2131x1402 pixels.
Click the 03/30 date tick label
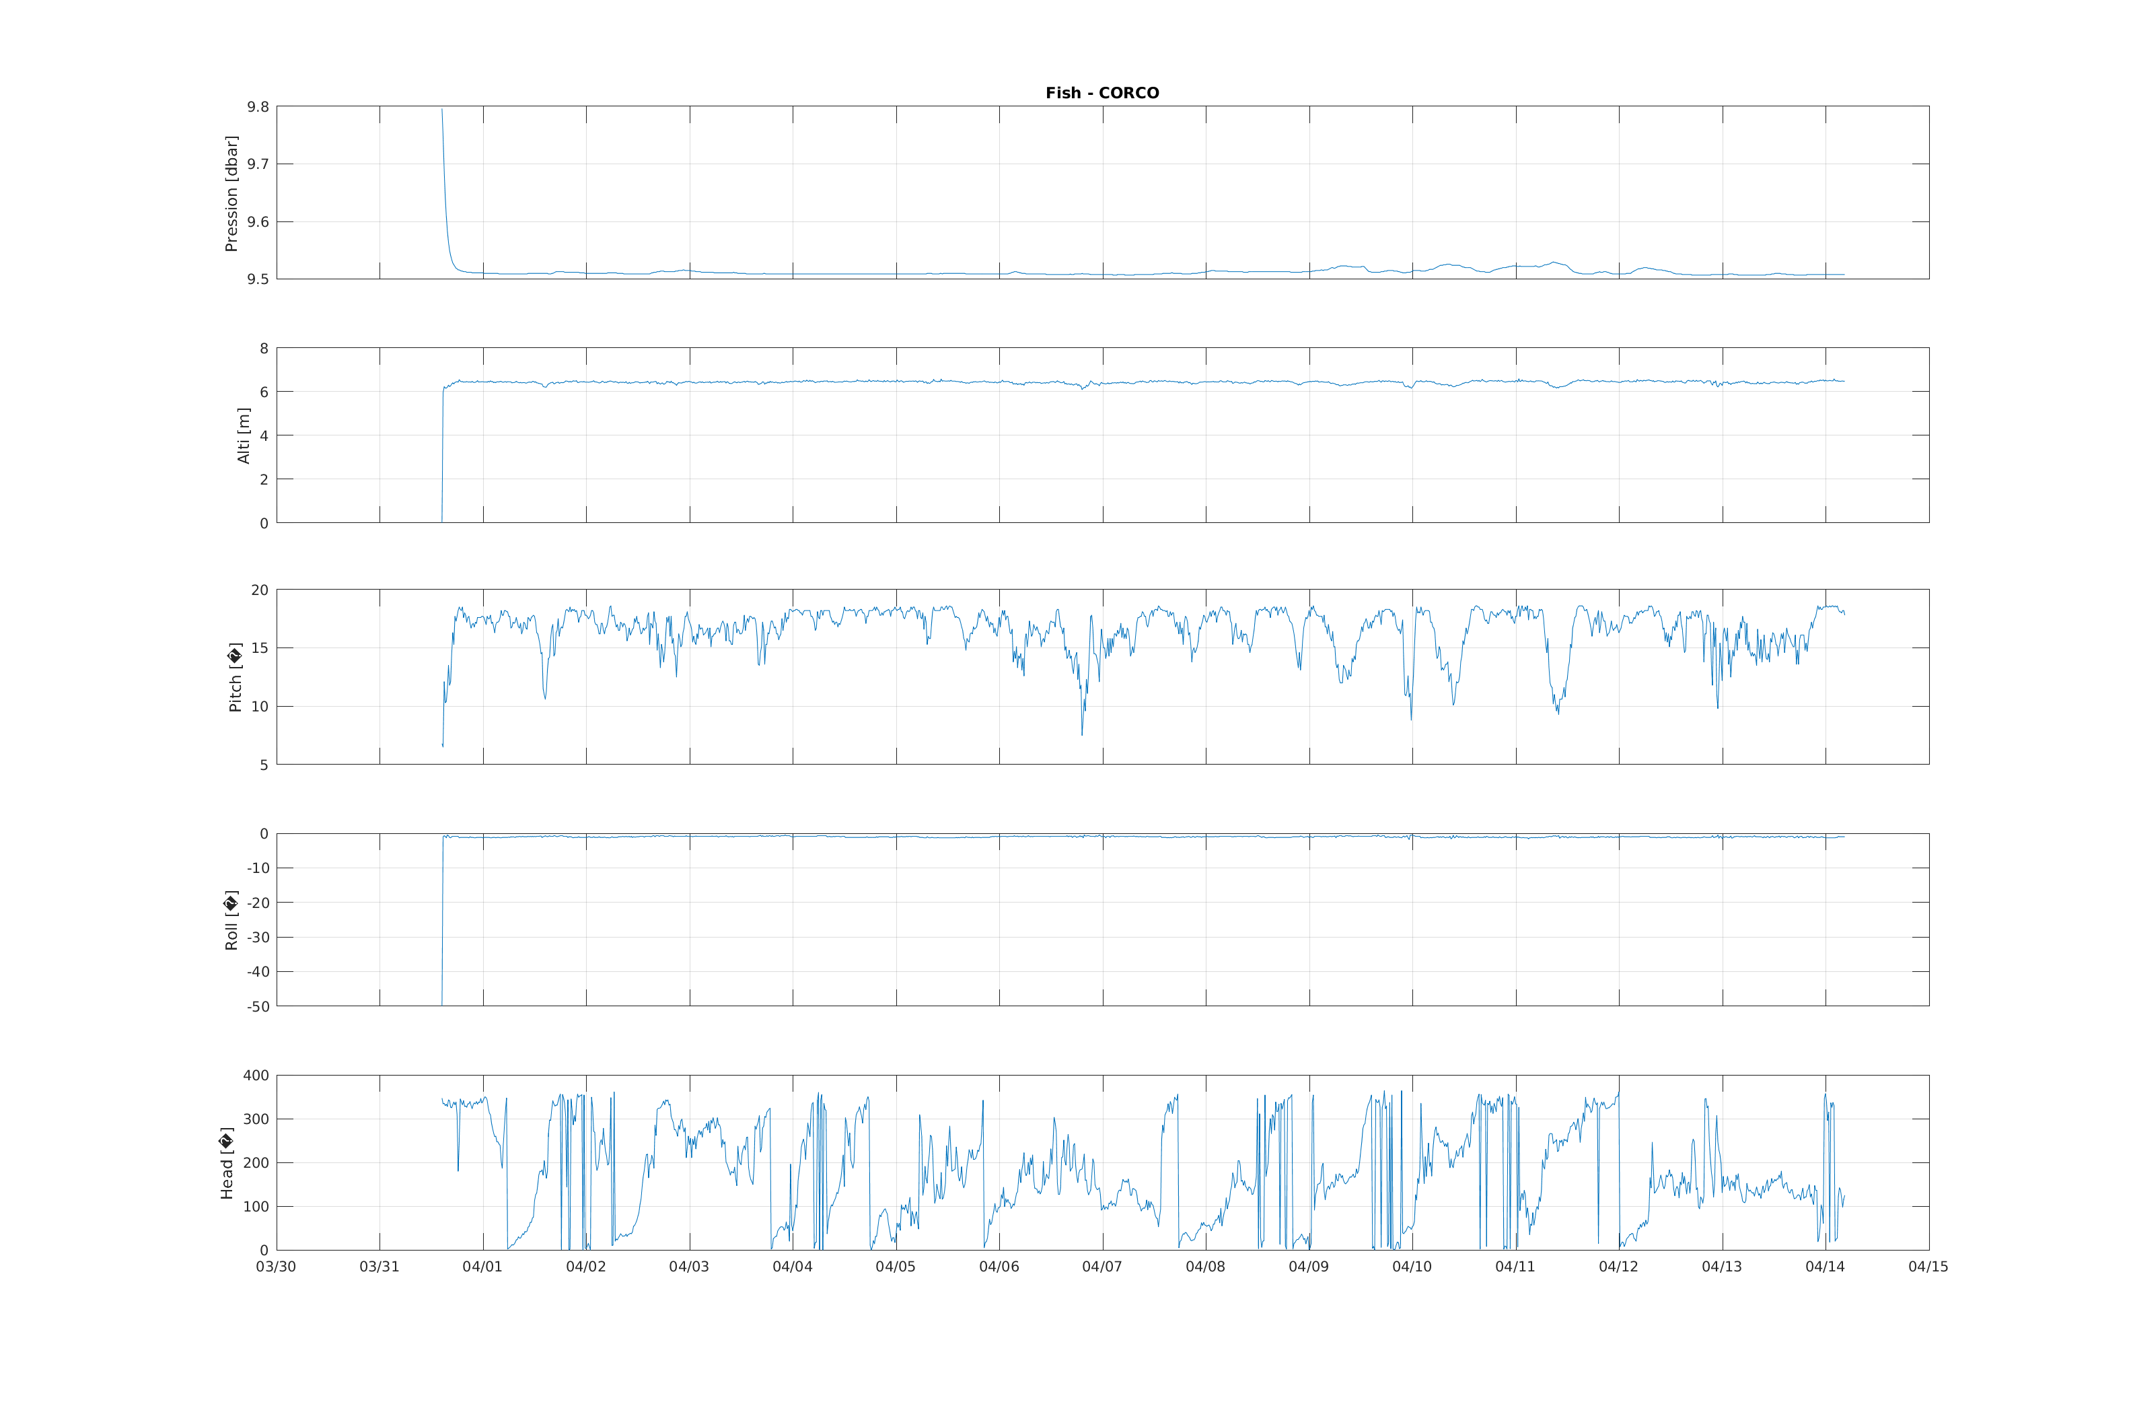(276, 1267)
